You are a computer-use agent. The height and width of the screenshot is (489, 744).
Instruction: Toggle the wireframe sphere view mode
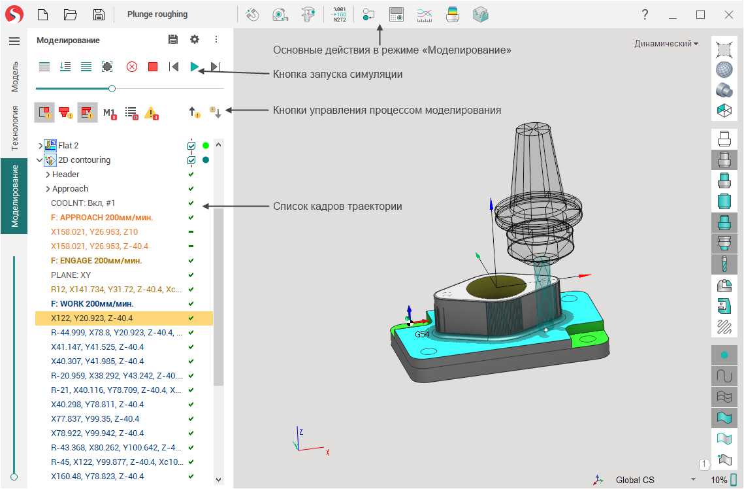(x=724, y=69)
